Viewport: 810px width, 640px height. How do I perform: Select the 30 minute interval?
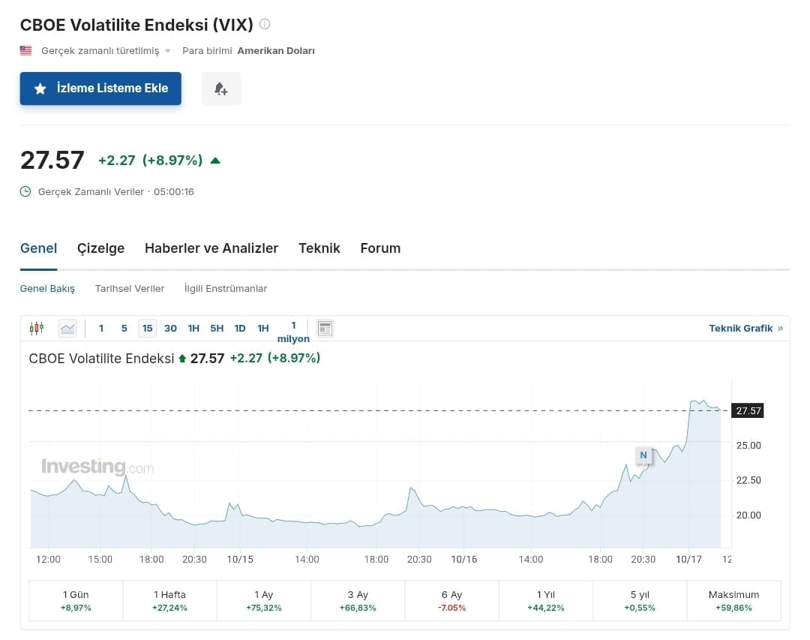[170, 328]
